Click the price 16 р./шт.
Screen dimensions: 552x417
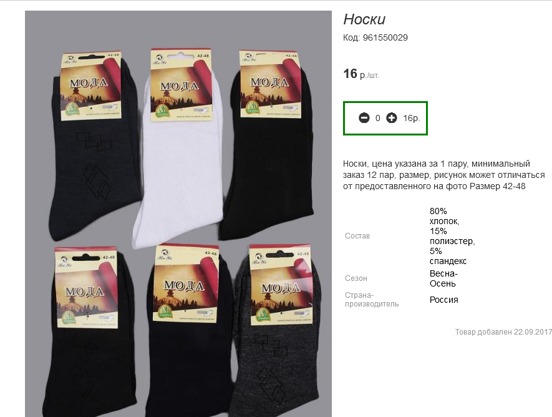(361, 74)
